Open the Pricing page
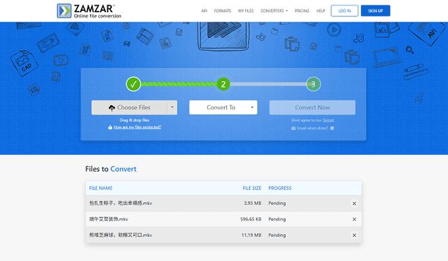448x261 pixels. click(301, 11)
